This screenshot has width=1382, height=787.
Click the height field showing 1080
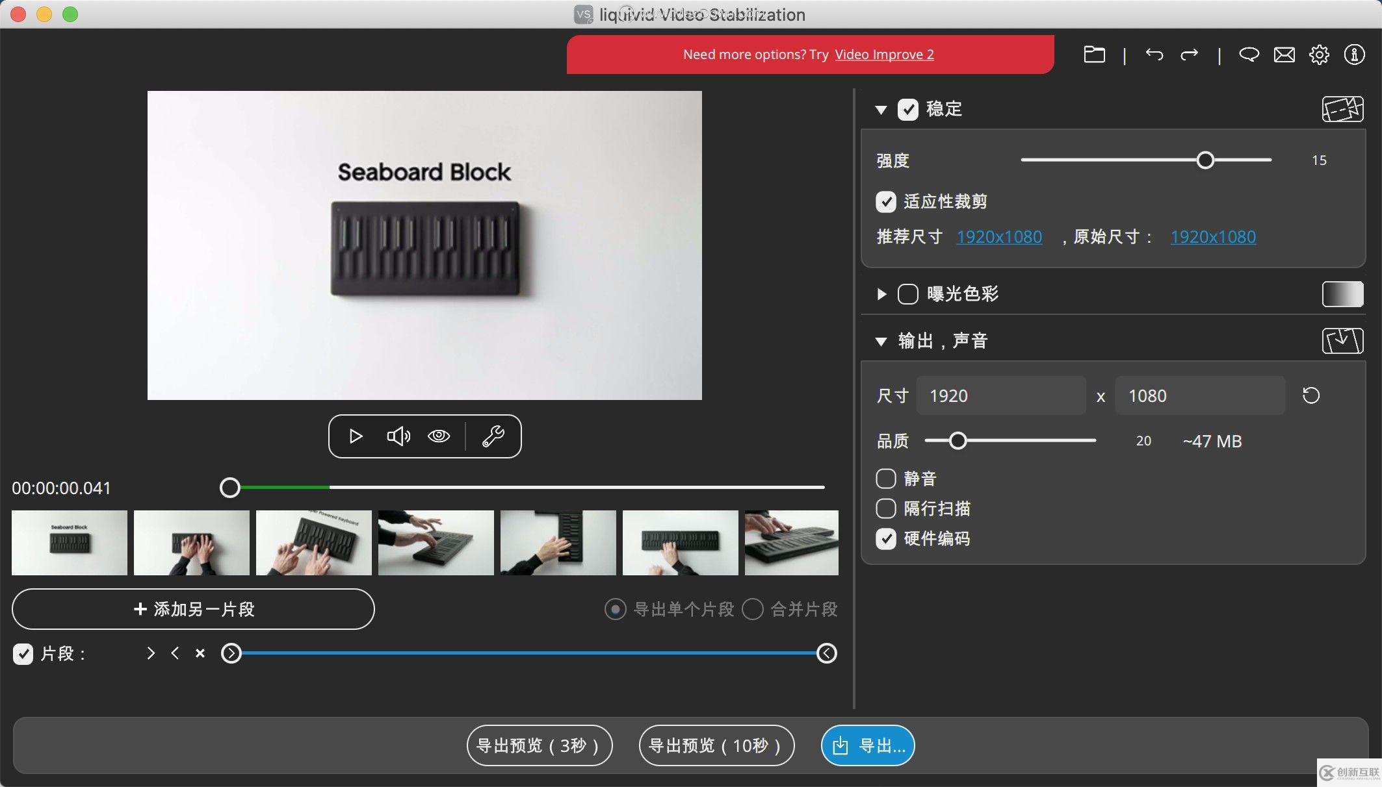(1200, 395)
